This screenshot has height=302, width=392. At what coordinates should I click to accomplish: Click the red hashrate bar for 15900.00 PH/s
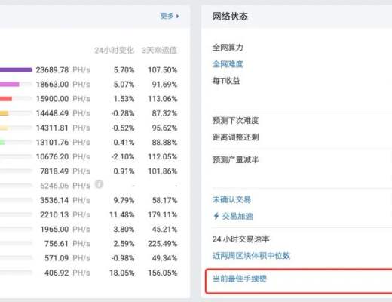tap(6, 99)
